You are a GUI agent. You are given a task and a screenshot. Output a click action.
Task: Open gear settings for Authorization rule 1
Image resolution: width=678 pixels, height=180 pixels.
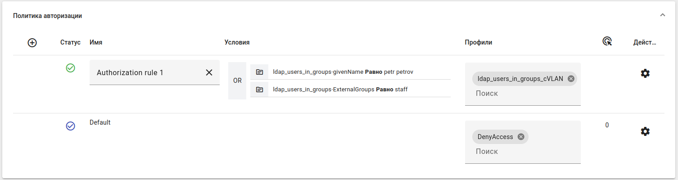tap(645, 73)
